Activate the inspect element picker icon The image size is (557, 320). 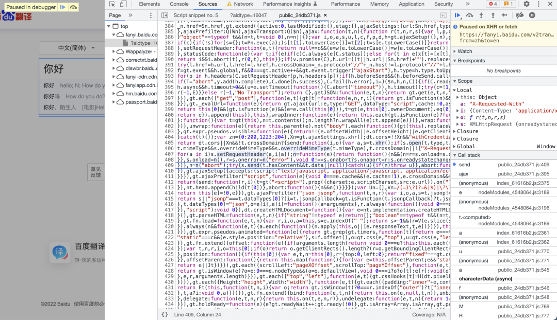(112, 4)
